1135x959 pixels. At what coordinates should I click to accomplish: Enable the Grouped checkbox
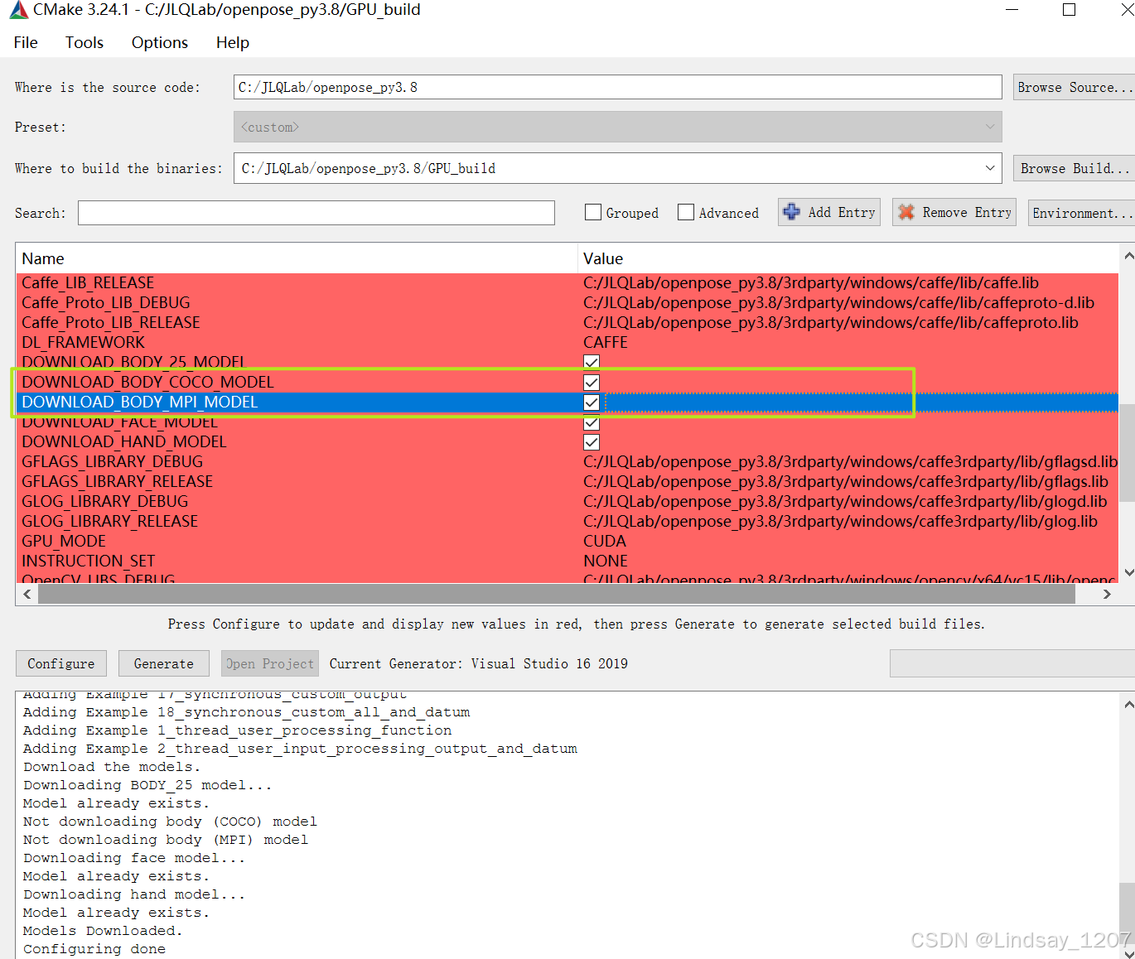[593, 212]
